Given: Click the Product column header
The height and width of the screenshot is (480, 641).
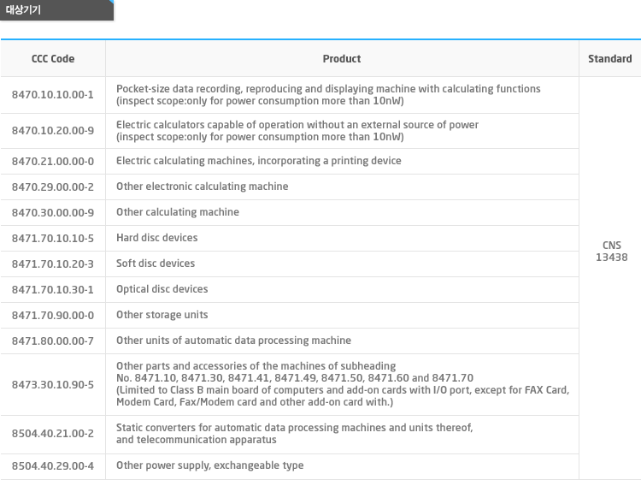Looking at the screenshot, I should (342, 58).
